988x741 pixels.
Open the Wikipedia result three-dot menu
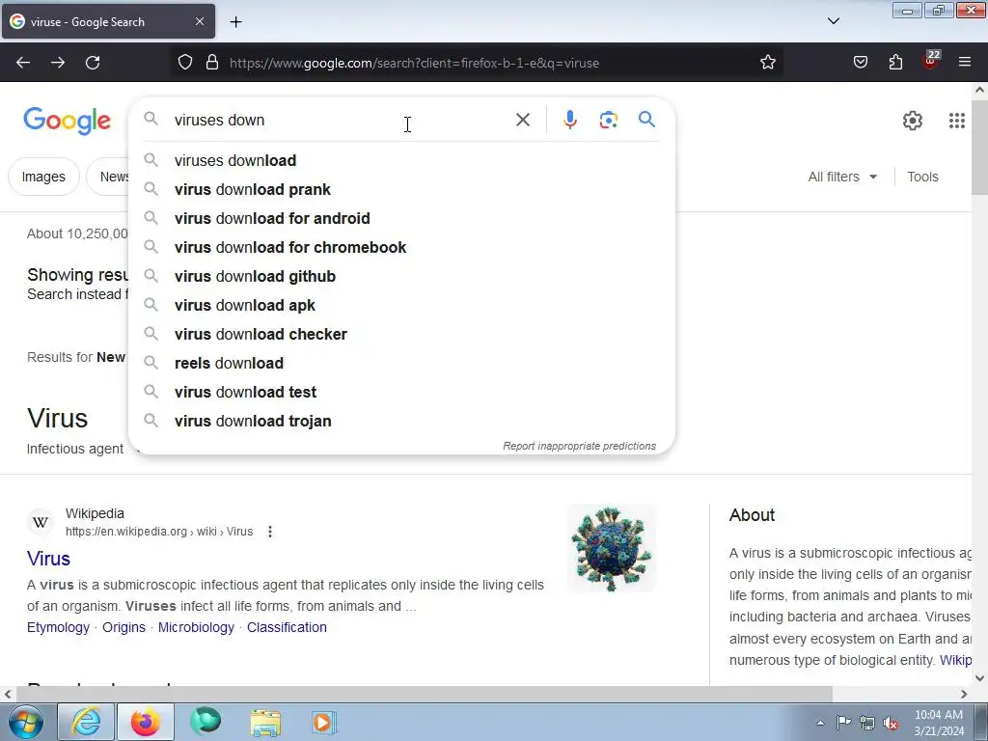(270, 532)
